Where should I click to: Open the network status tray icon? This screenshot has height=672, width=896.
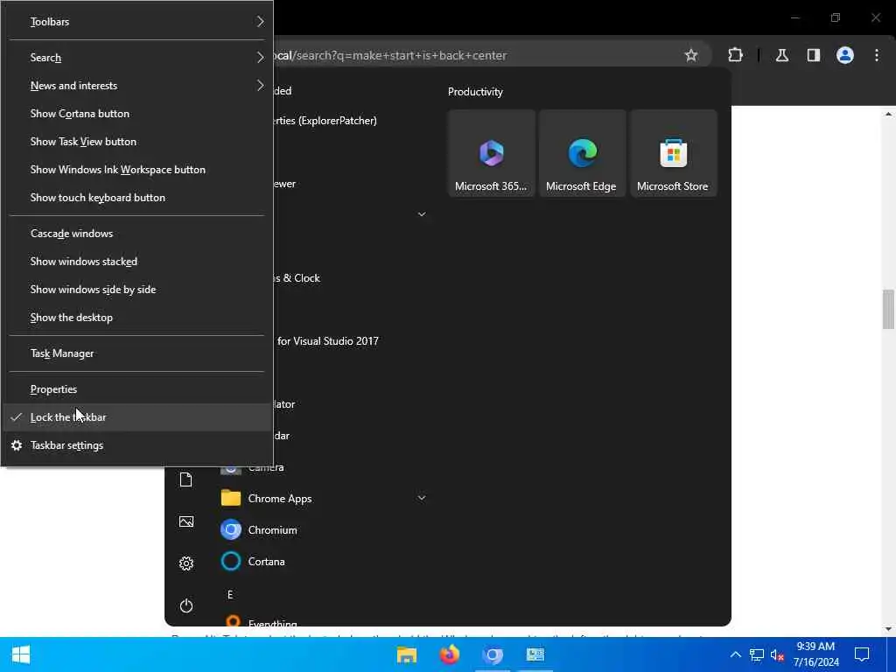(757, 654)
